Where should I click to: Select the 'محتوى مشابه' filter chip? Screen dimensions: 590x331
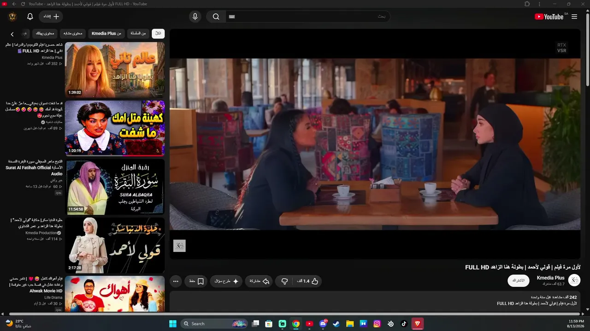tap(73, 33)
